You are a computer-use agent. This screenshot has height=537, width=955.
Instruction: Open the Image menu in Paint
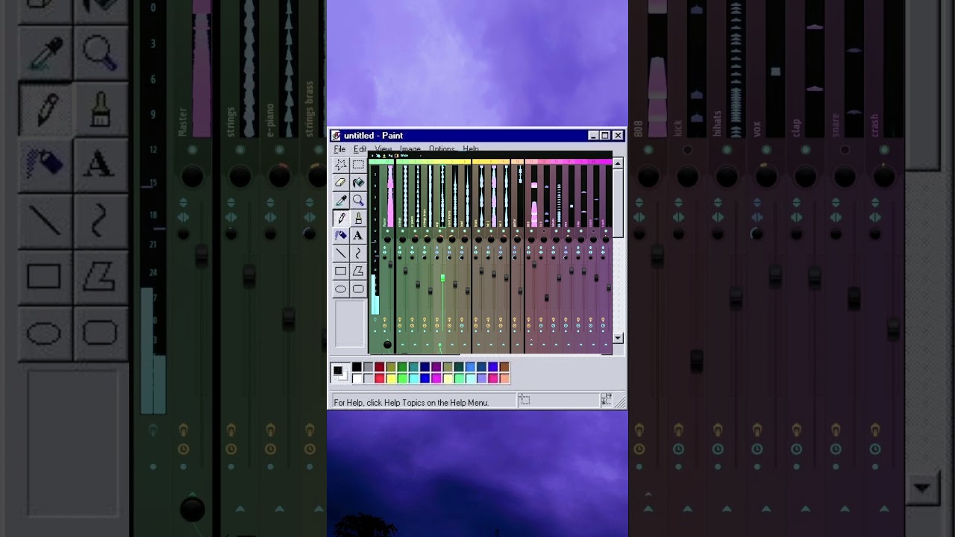click(x=410, y=149)
